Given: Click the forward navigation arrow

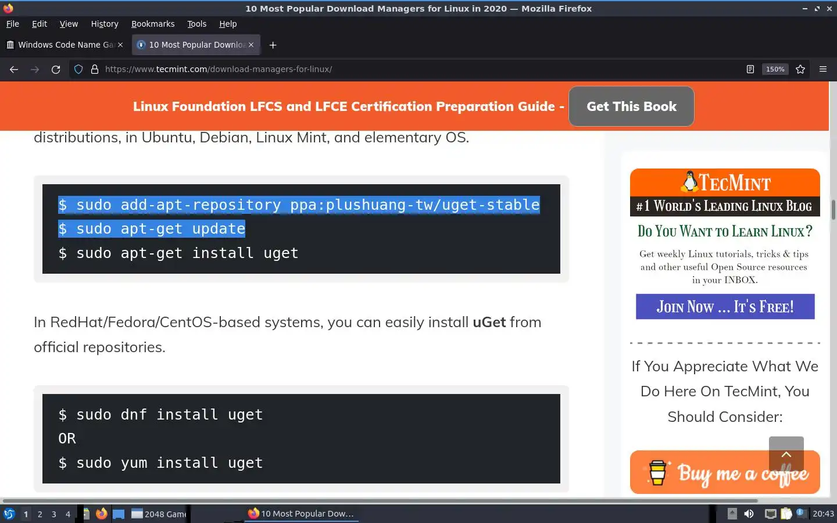Looking at the screenshot, I should coord(35,69).
